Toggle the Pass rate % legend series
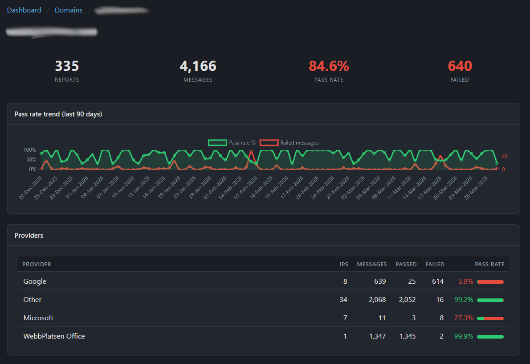This screenshot has width=530, height=364. click(x=242, y=143)
